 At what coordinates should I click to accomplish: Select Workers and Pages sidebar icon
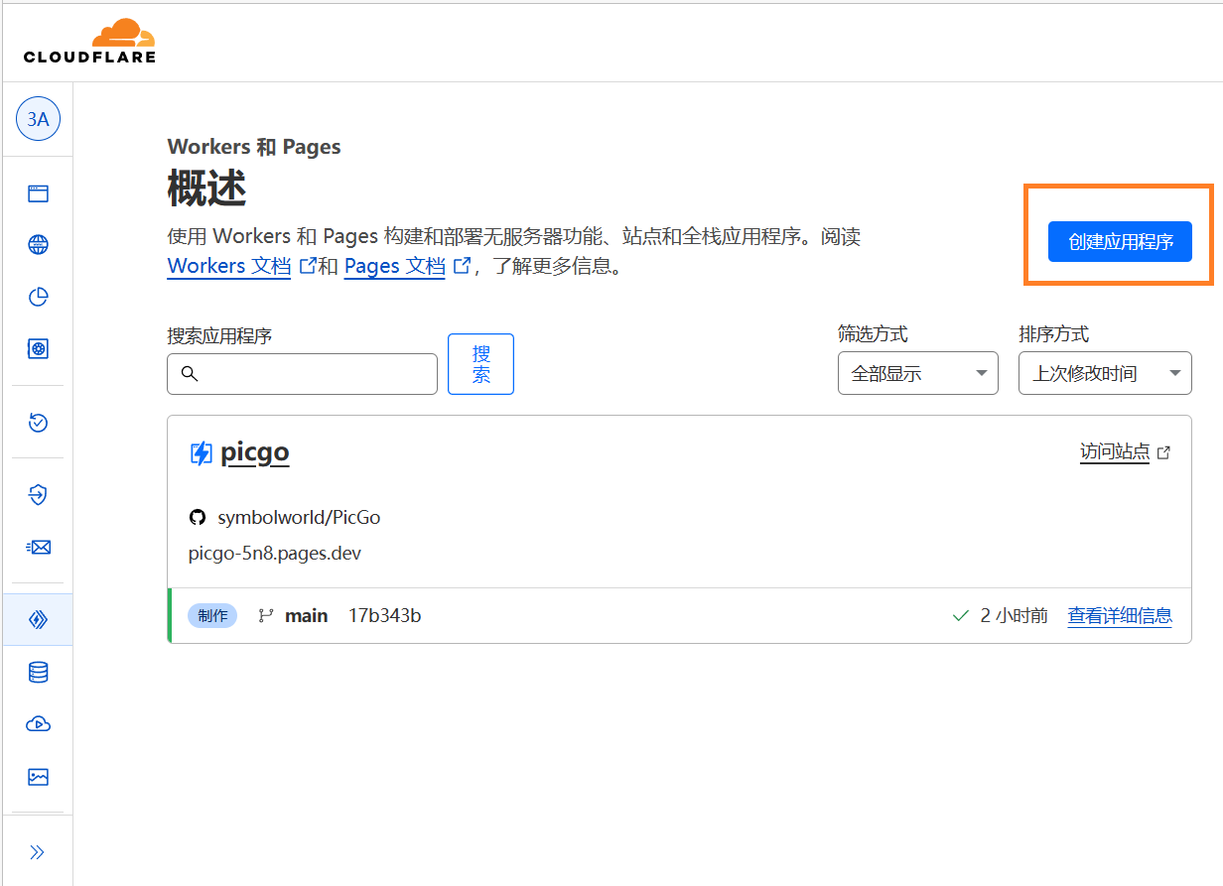point(38,620)
